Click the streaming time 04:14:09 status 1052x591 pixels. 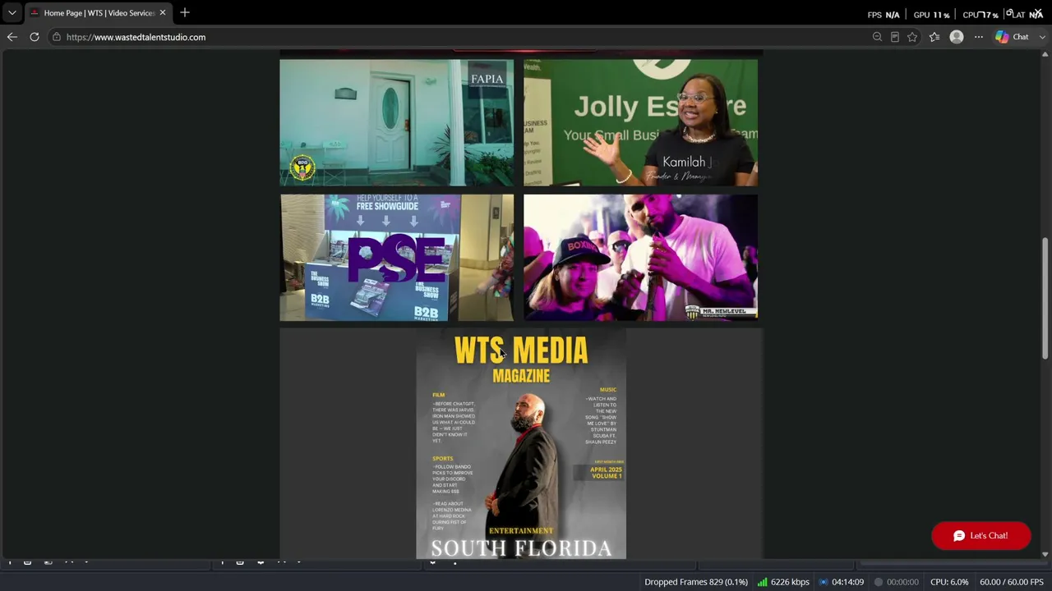(841, 582)
